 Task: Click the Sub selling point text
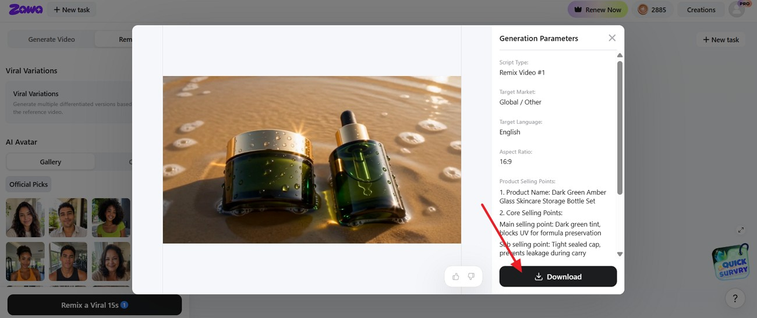pyautogui.click(x=550, y=249)
